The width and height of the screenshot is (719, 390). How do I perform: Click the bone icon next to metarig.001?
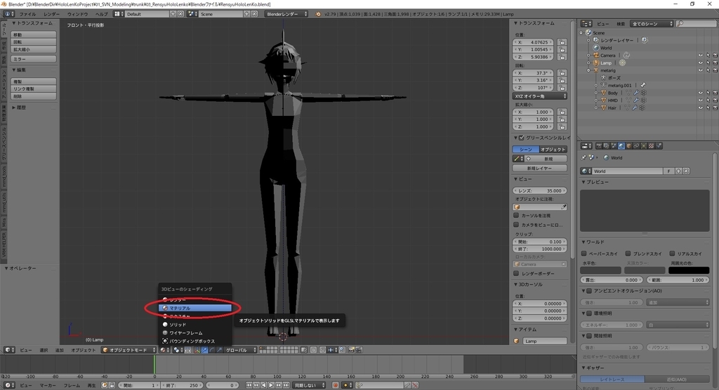[x=643, y=85]
